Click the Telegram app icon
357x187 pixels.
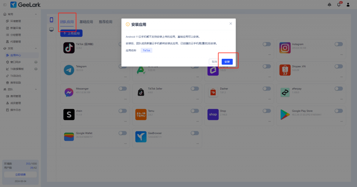coord(69,70)
